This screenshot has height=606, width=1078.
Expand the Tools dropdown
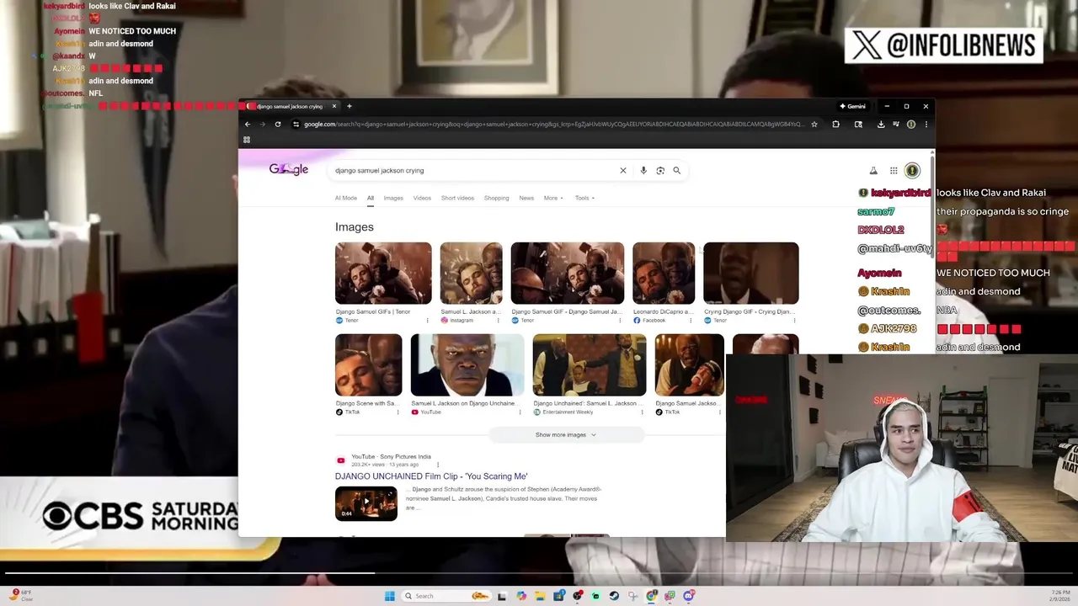584,198
